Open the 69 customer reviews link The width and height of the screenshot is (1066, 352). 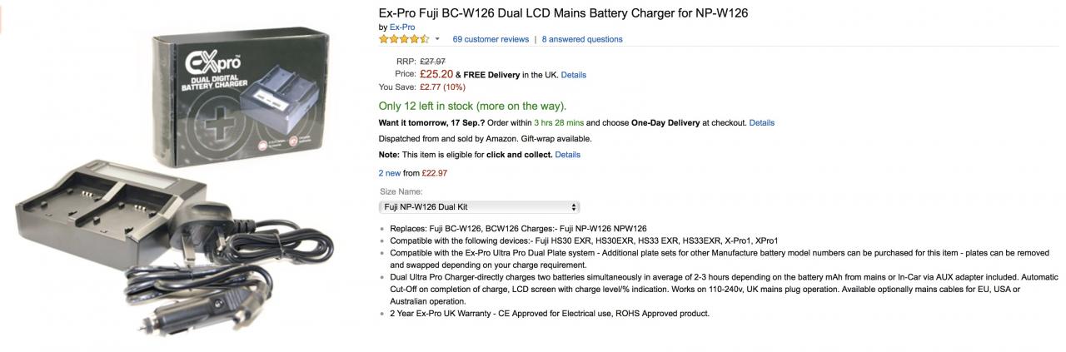(491, 39)
